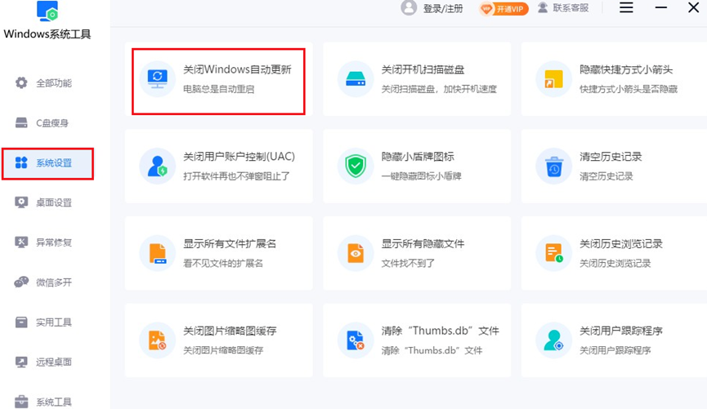Open the 关闭开机扫描磁盘 card title
The height and width of the screenshot is (409, 707).
pos(423,69)
